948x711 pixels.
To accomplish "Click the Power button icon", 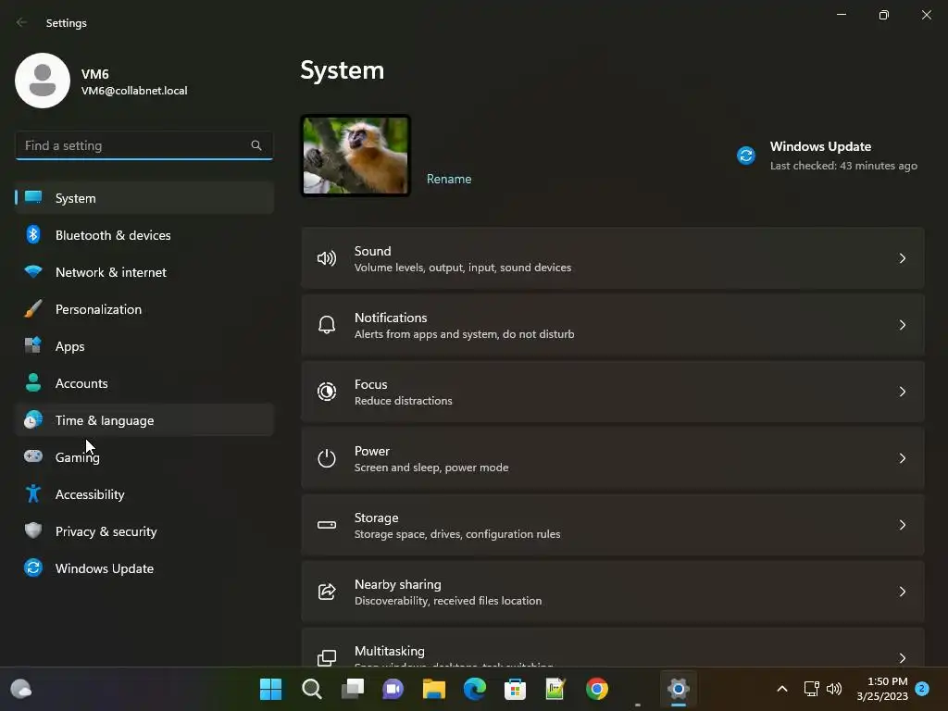I will point(327,458).
